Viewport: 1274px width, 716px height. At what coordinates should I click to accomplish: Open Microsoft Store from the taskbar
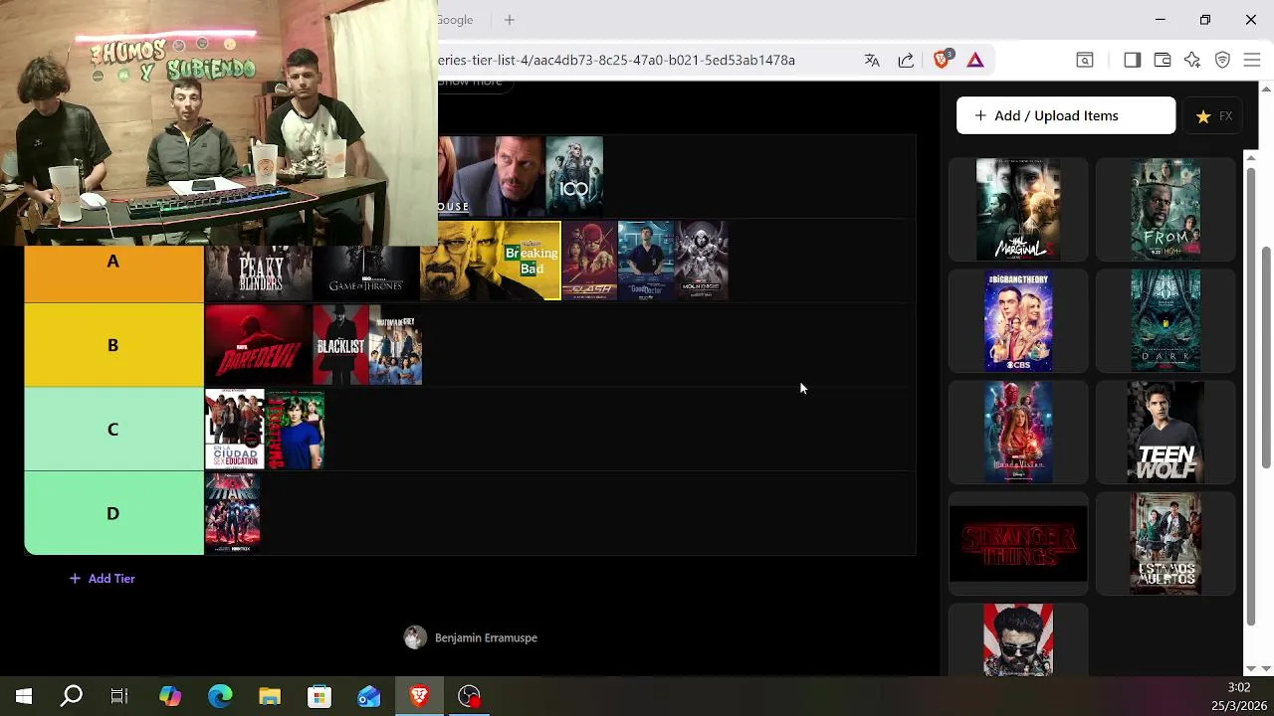pos(319,696)
